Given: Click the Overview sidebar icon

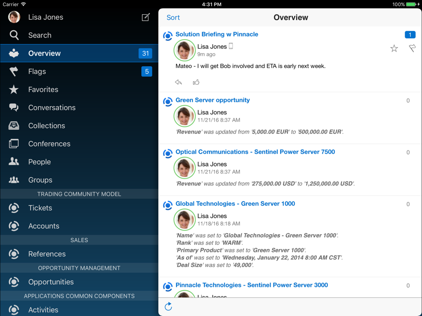Looking at the screenshot, I should (x=14, y=53).
